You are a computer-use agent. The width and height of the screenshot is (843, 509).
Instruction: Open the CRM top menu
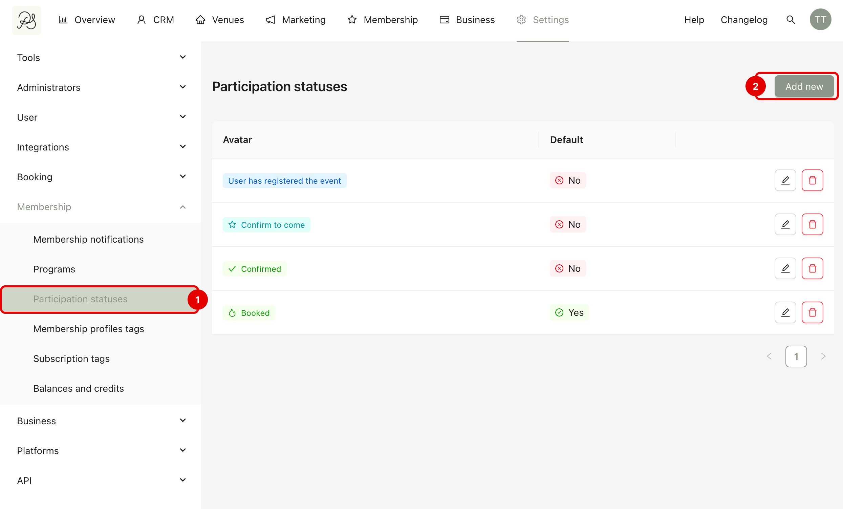pyautogui.click(x=156, y=20)
